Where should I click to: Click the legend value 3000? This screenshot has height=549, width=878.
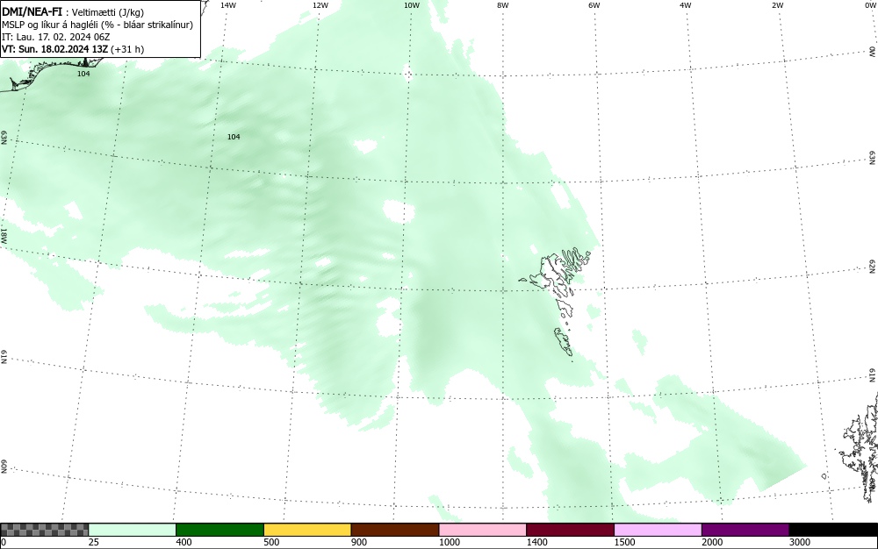click(x=800, y=542)
